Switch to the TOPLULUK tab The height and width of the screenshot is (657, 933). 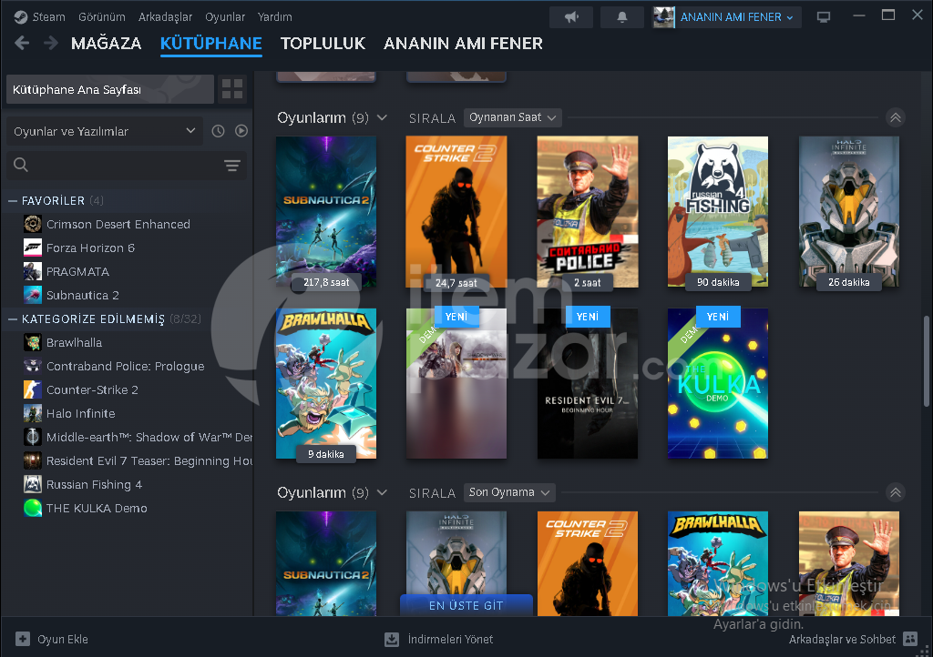[323, 44]
